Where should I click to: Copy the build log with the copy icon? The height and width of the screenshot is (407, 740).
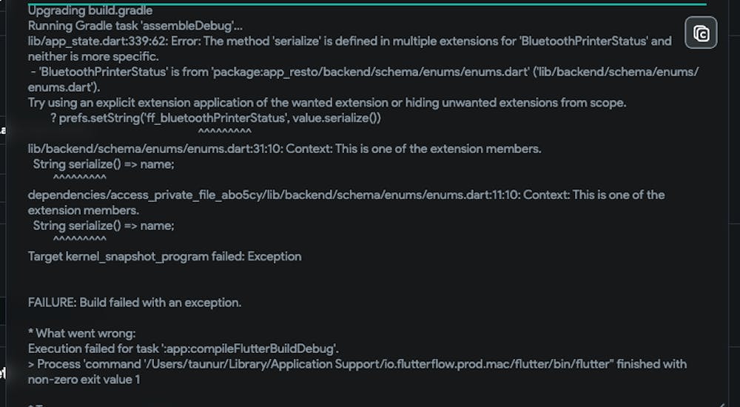pyautogui.click(x=701, y=33)
